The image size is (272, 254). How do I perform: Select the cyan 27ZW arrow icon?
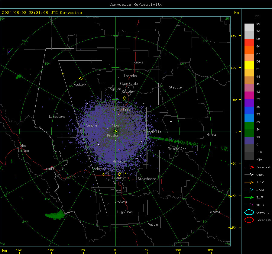pyautogui.click(x=249, y=190)
